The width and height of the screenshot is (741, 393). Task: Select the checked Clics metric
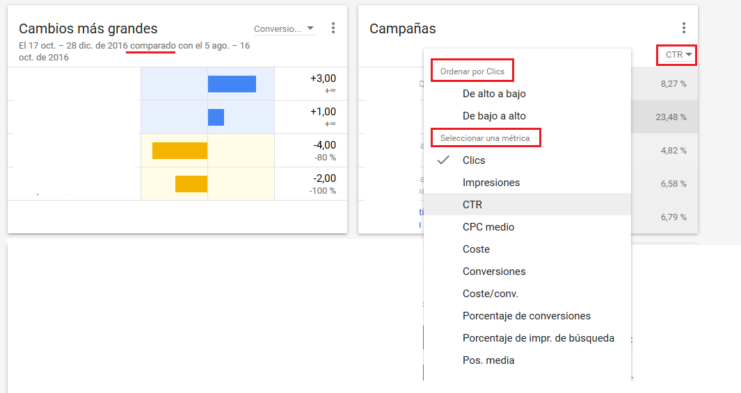[x=474, y=160]
